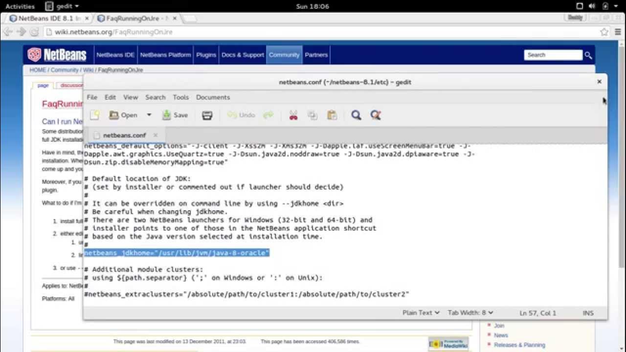
Task: Click the '# Additional module clusters:' comment
Action: click(143, 269)
